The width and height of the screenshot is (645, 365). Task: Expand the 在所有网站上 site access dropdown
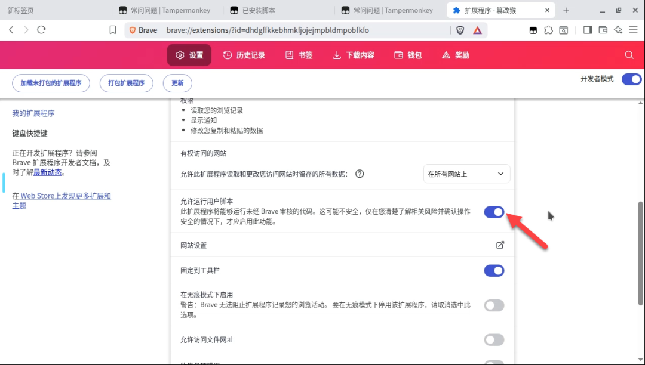coord(466,174)
